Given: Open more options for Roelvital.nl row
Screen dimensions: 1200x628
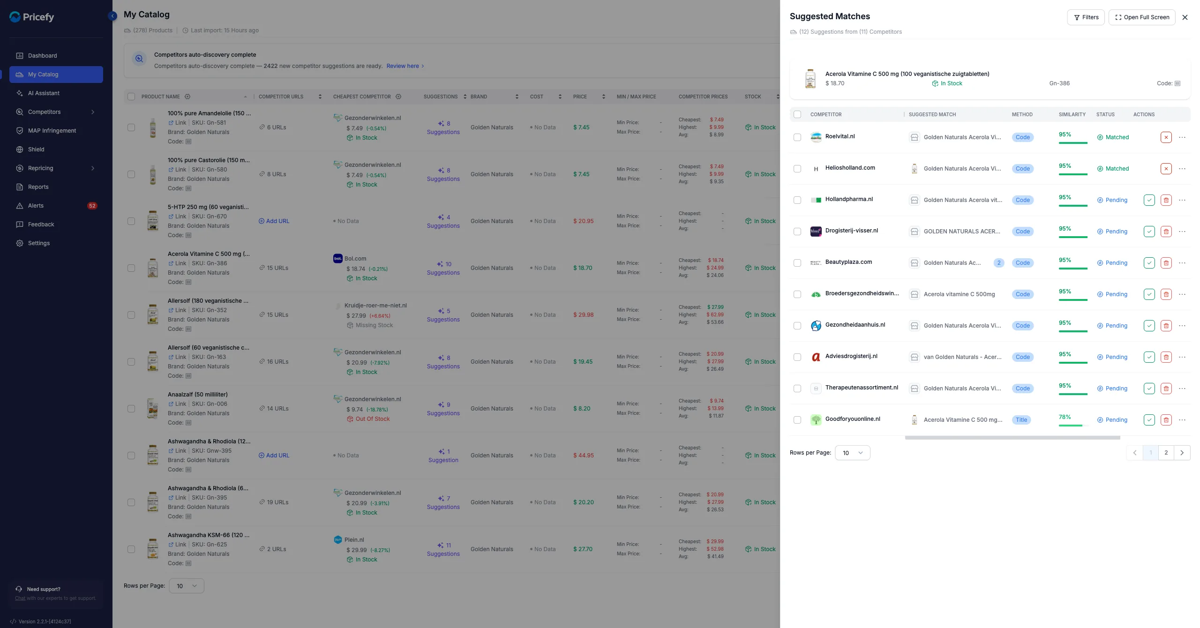Looking at the screenshot, I should 1182,137.
